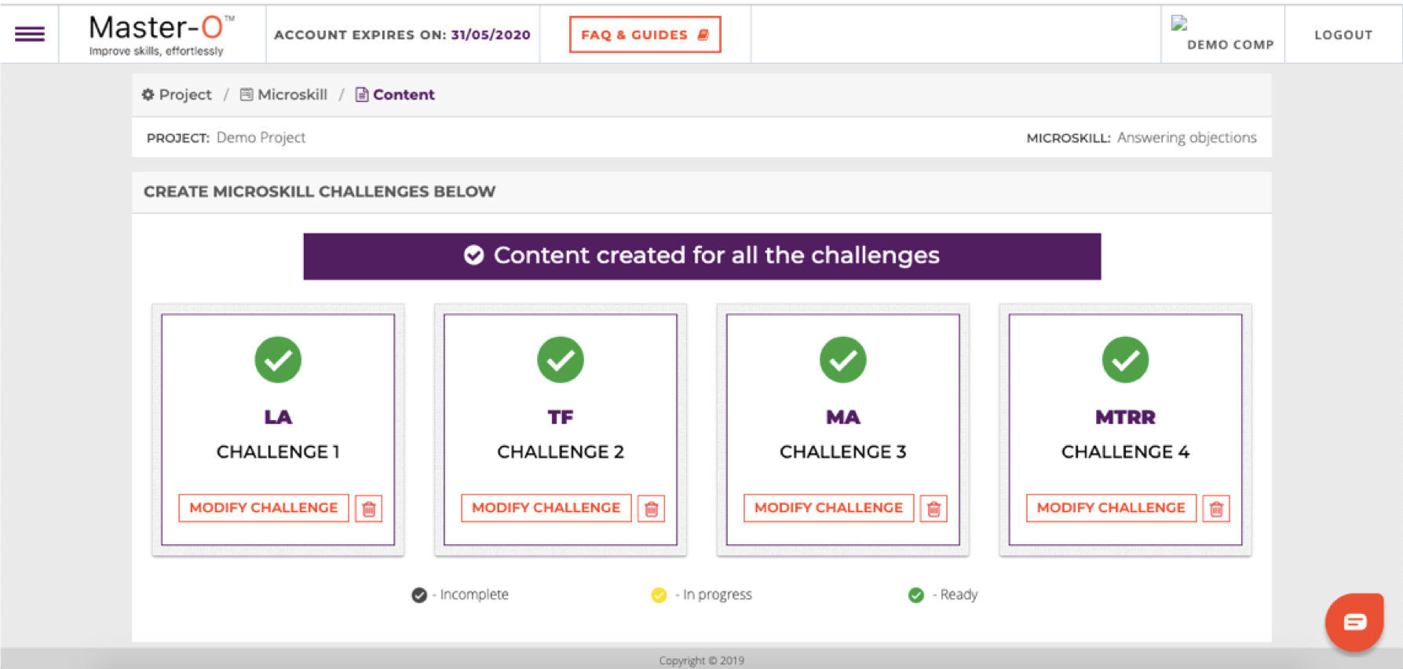This screenshot has width=1403, height=669.
Task: Click the green checkmark on LA Challenge 1
Action: coord(278,360)
